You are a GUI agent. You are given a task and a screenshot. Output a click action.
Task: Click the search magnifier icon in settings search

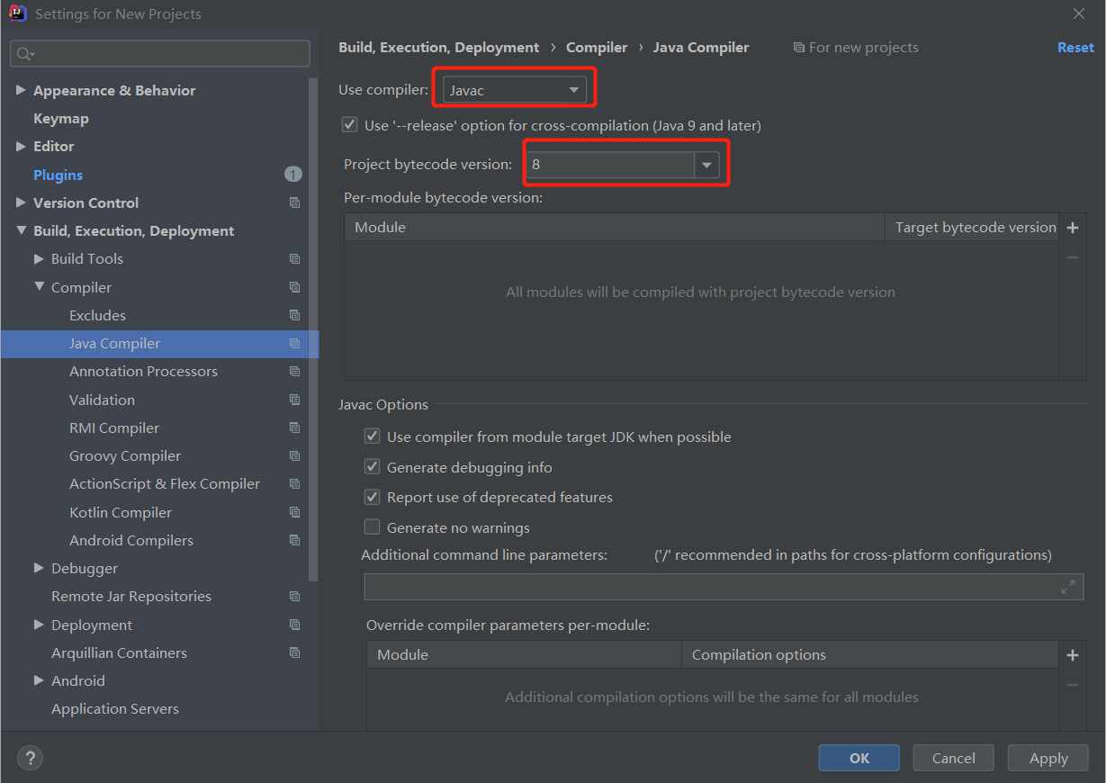24,54
